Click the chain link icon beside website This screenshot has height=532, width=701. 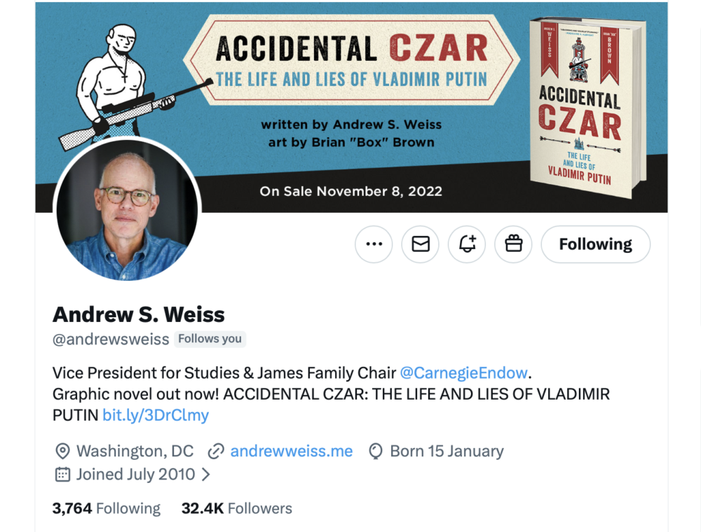[216, 451]
